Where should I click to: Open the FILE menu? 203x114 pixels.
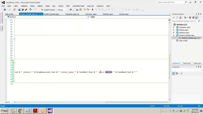pos(3,6)
